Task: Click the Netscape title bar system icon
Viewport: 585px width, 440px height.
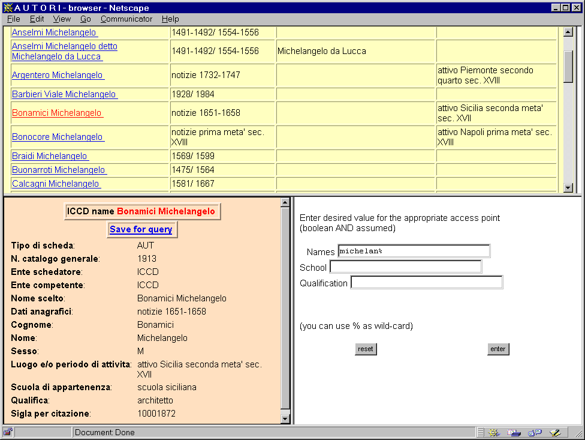Action: [7, 7]
